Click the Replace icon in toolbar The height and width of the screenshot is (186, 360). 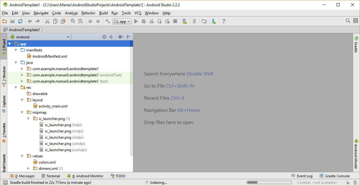80,21
